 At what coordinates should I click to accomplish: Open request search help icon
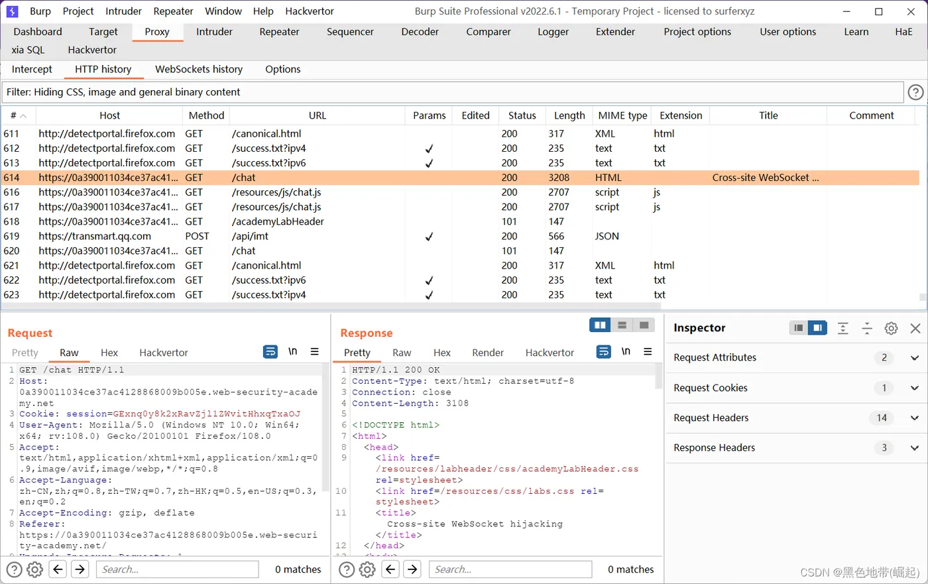(14, 569)
